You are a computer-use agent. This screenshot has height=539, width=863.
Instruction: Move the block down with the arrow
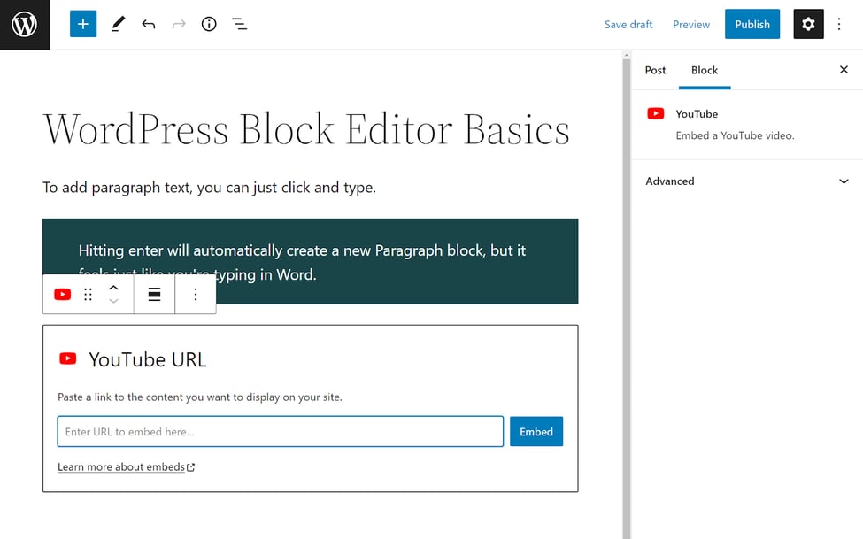113,302
